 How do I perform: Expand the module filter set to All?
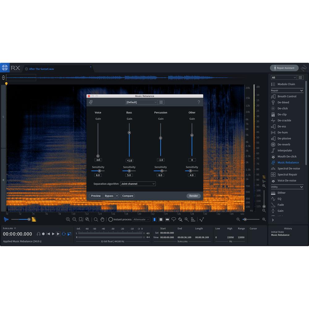pyautogui.click(x=284, y=77)
